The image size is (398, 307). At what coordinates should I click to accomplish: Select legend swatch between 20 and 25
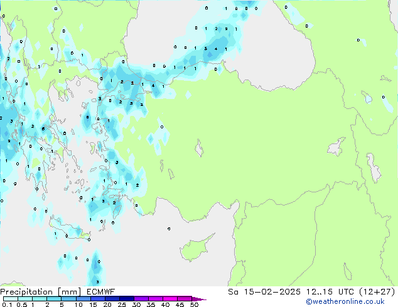click(112, 299)
